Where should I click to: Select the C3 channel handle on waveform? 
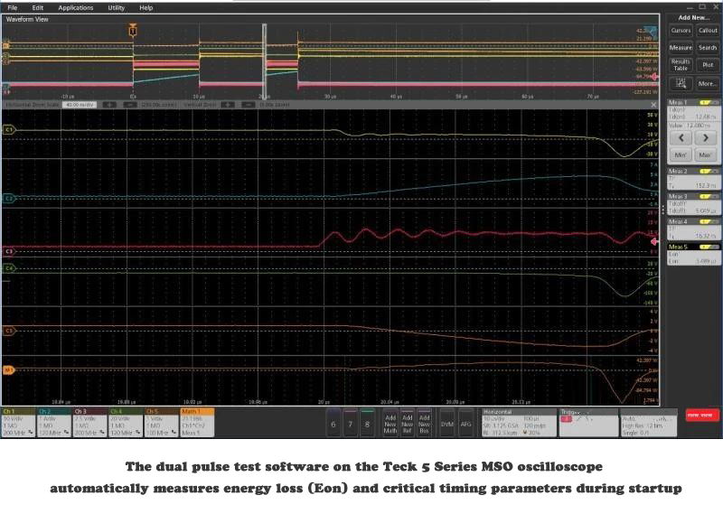8,250
